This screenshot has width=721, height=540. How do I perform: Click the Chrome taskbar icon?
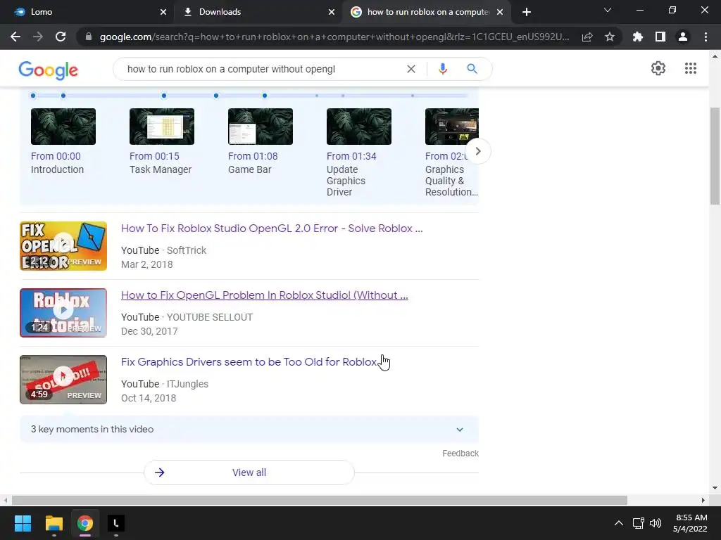tap(84, 523)
